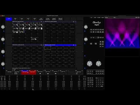Click the outlined selected cell in blue-titled window
The width and height of the screenshot is (140, 105).
pos(48,48)
